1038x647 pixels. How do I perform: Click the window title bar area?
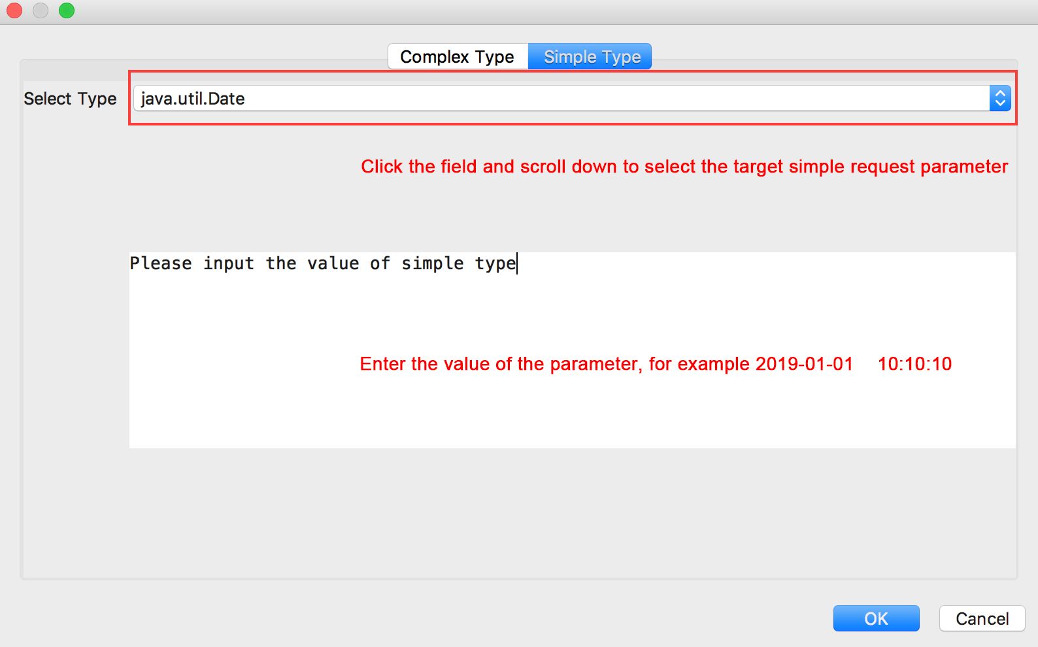pyautogui.click(x=523, y=11)
